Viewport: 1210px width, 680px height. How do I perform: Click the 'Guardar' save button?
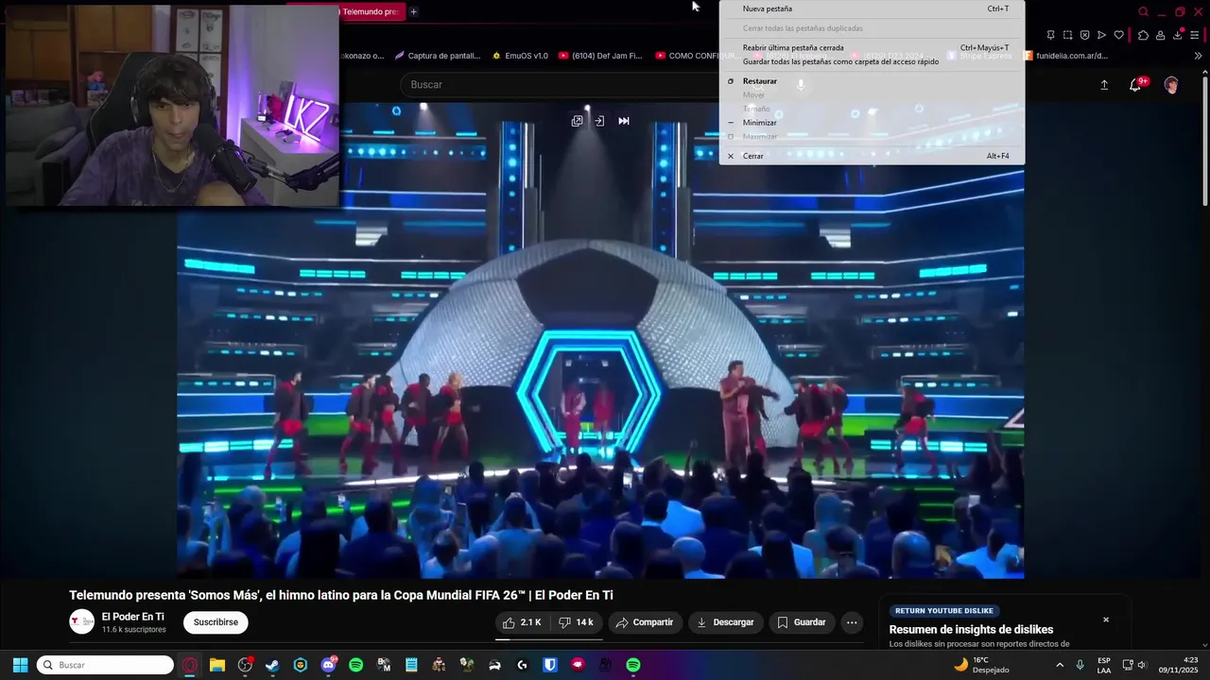tap(802, 622)
